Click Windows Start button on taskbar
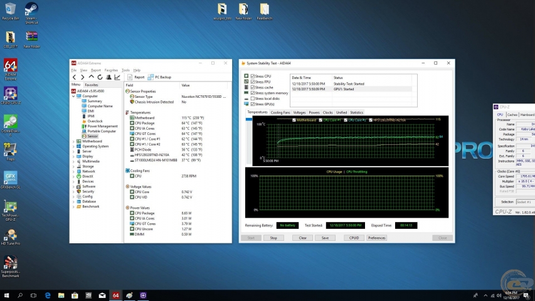Viewport: 535px width, 301px height. (x=6, y=295)
